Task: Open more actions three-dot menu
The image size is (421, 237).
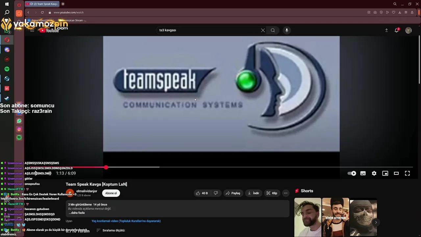Action: [286, 193]
